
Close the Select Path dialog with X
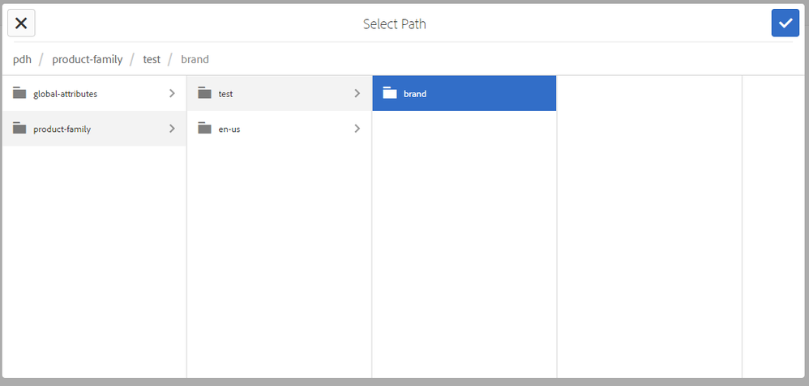click(21, 23)
